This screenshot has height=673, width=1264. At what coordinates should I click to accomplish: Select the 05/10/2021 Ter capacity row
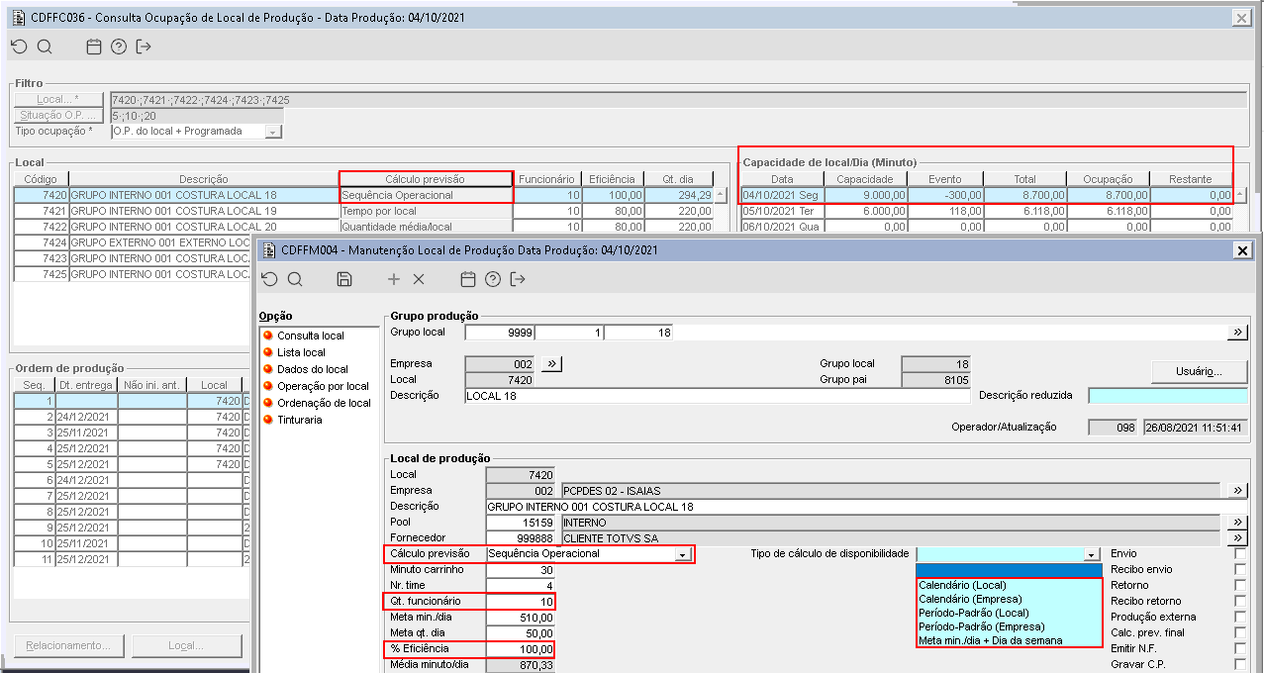[x=987, y=211]
